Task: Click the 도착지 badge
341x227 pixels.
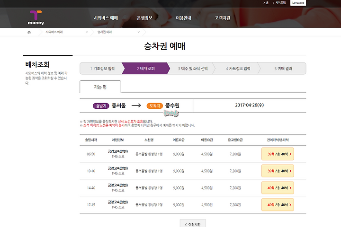Action: click(x=154, y=106)
